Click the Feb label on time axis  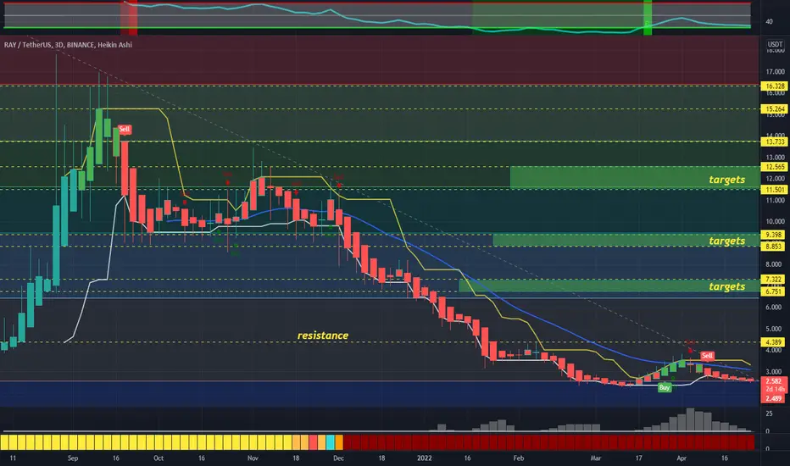pos(519,458)
